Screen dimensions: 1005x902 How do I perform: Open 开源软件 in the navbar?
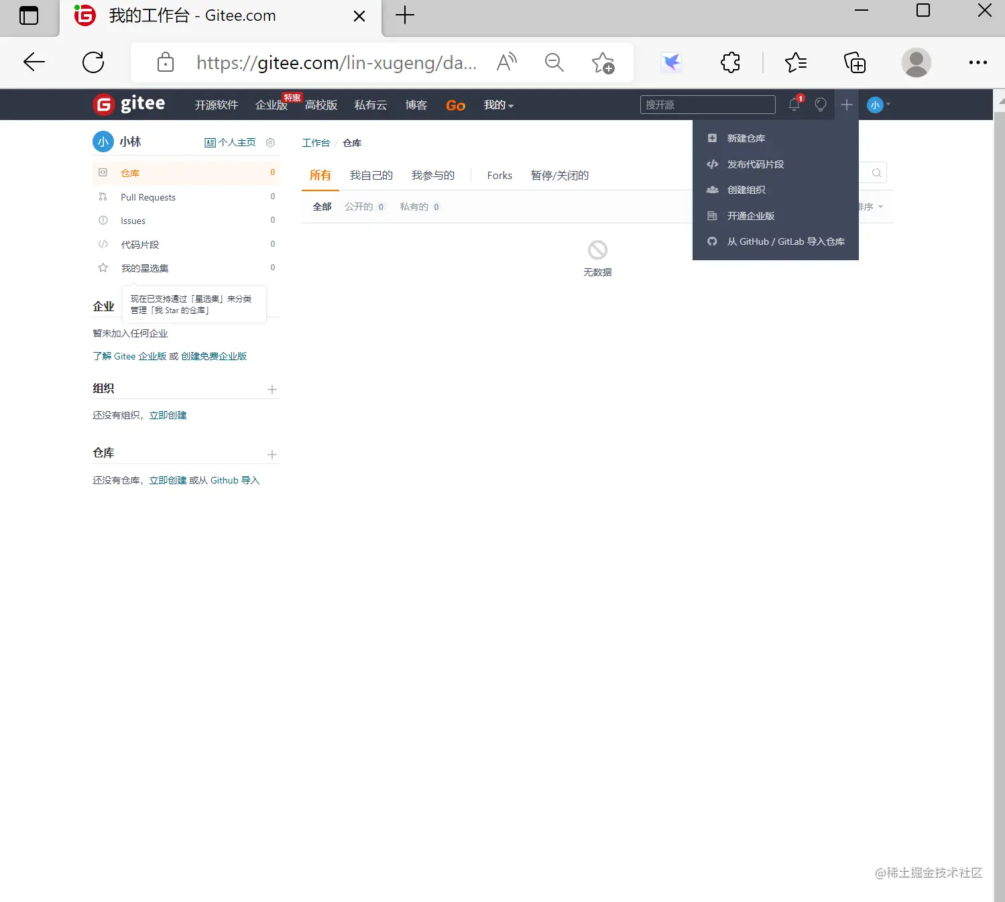(217, 105)
